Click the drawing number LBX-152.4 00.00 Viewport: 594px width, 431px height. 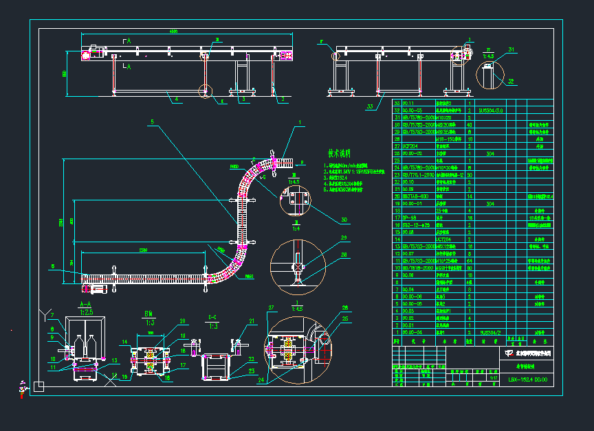(x=527, y=379)
